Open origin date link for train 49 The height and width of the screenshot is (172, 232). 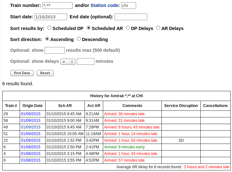tap(31, 127)
